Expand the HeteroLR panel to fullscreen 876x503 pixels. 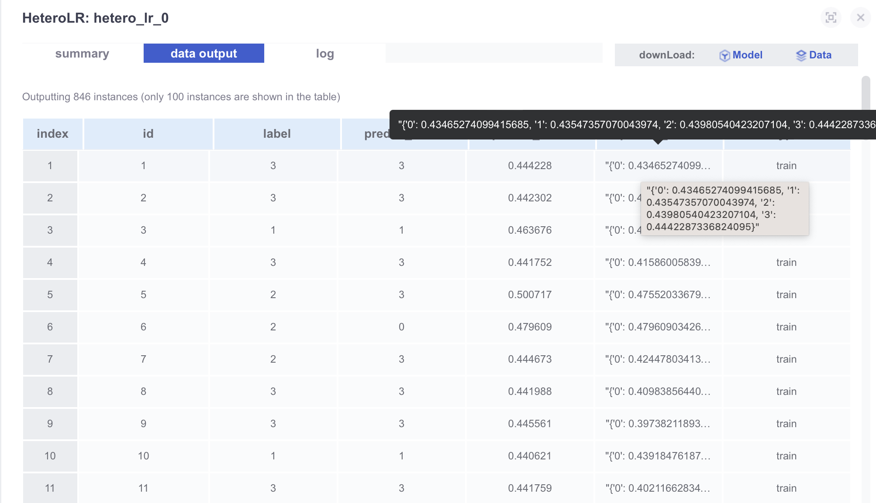click(x=831, y=17)
